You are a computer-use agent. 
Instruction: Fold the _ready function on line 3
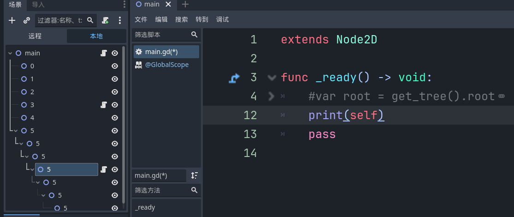[272, 78]
